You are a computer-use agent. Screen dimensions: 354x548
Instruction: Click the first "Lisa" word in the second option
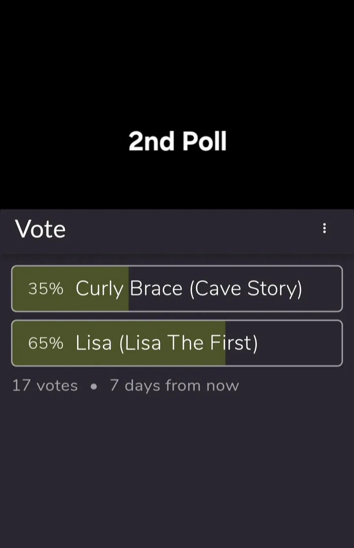pos(94,343)
